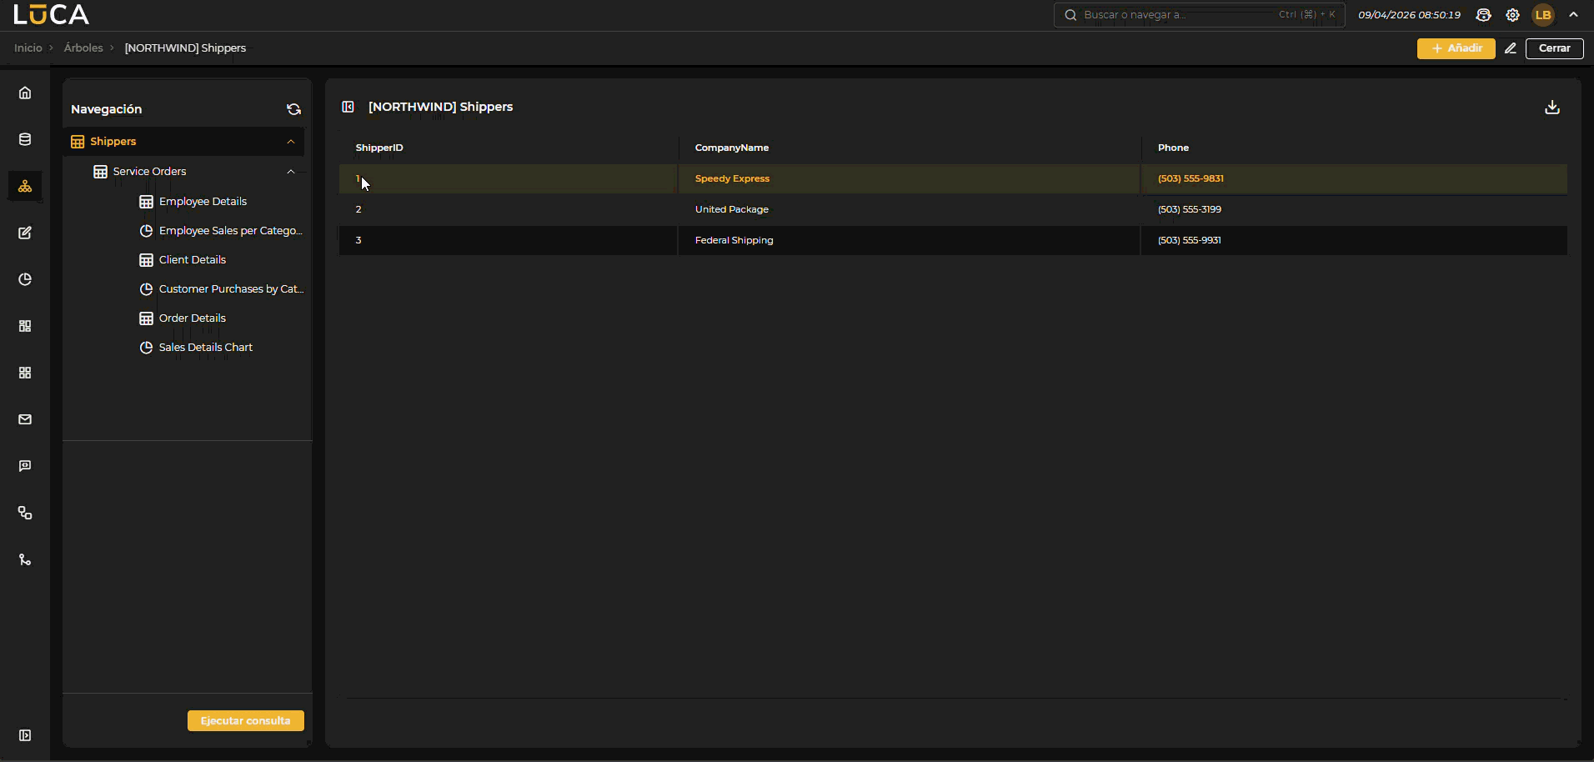Click phone number (503) 555-9831
1594x762 pixels.
[1190, 178]
